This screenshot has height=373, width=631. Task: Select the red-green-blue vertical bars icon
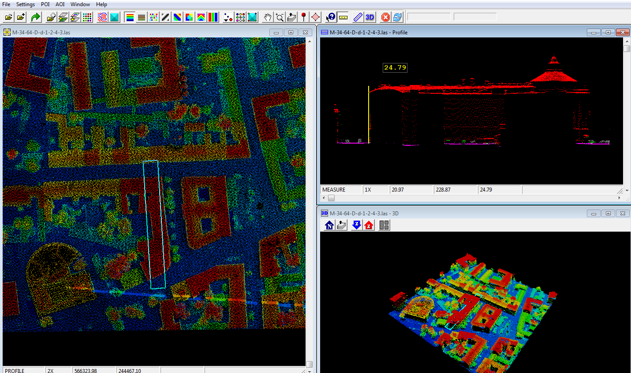[x=213, y=17]
